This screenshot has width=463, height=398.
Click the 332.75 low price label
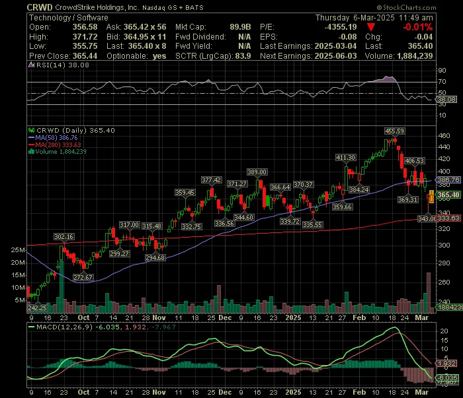coord(192,226)
